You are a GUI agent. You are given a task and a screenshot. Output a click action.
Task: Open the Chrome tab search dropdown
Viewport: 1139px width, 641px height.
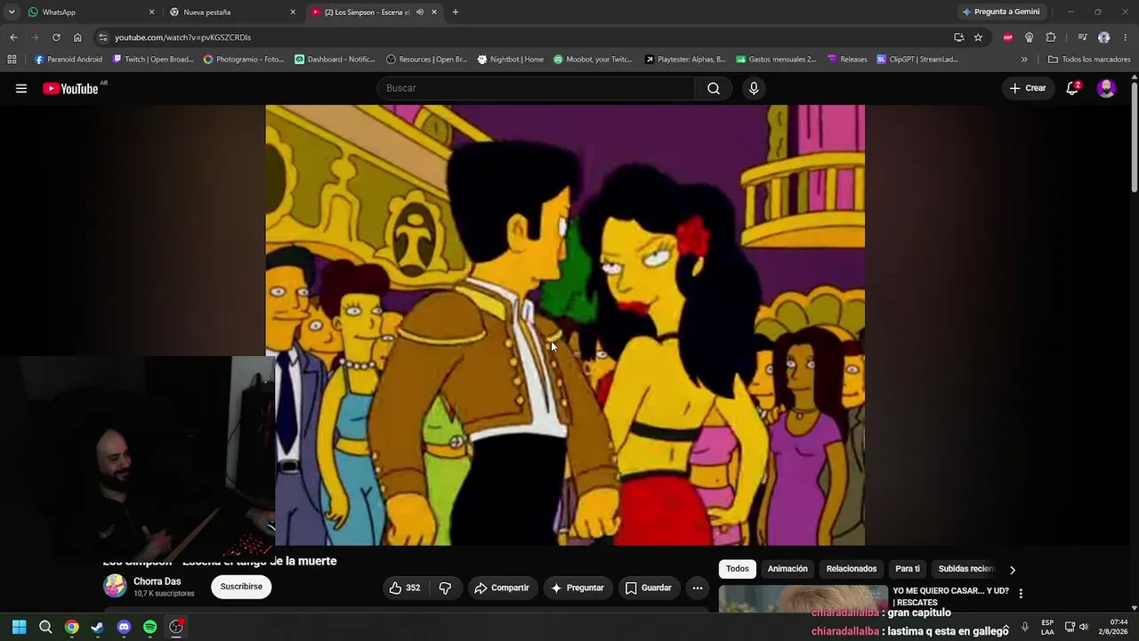click(x=12, y=12)
